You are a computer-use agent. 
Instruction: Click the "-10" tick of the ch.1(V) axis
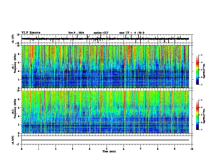tap(18, 43)
